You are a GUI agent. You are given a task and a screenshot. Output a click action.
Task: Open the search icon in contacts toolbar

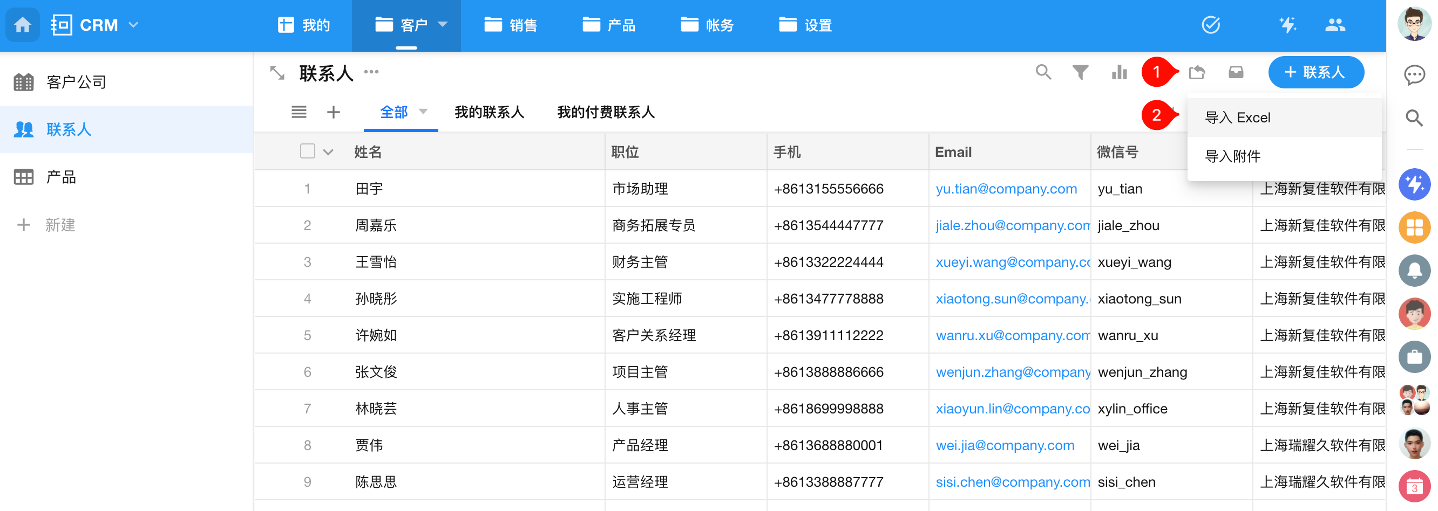pos(1043,72)
